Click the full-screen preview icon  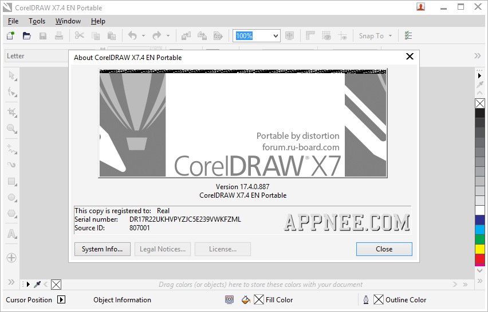(289, 35)
